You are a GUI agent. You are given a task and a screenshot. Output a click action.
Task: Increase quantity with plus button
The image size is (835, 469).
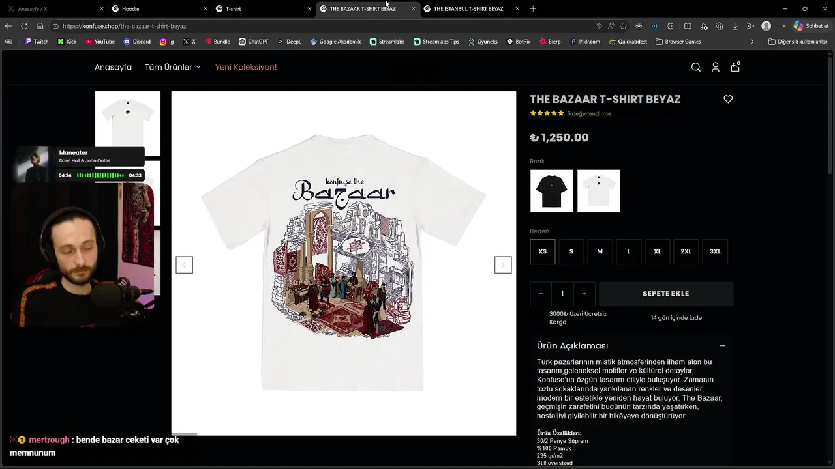pos(584,294)
